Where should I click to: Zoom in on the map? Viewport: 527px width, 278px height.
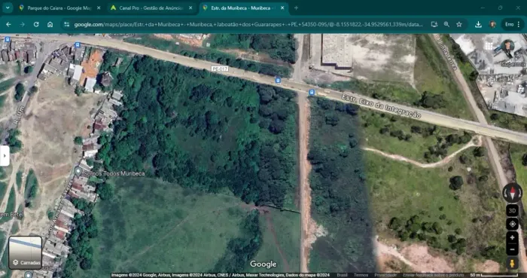click(x=512, y=237)
